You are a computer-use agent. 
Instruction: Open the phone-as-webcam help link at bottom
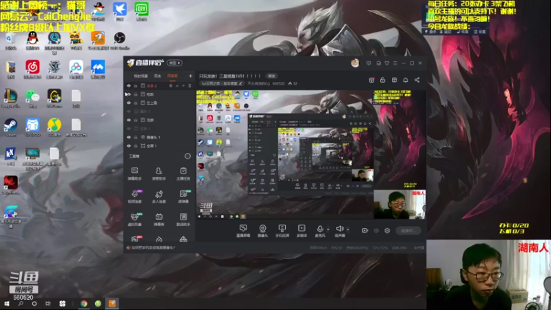[153, 248]
